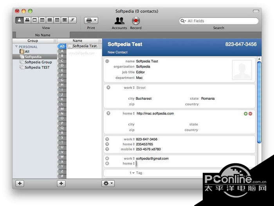
Task: Click the All index tab
Action: [x=62, y=46]
